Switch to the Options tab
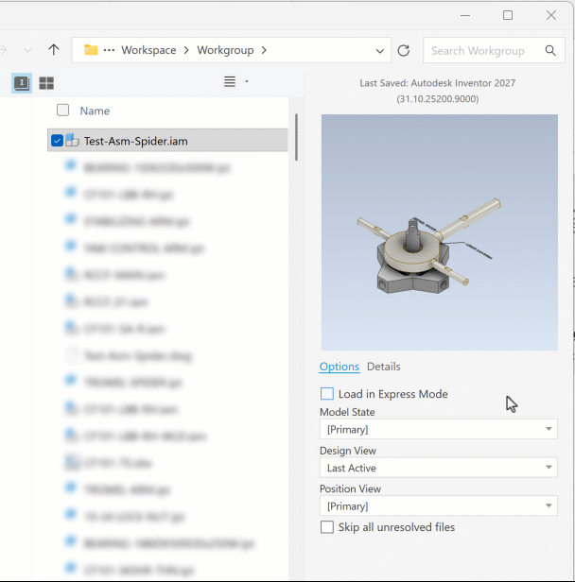The height and width of the screenshot is (582, 575). 340,367
